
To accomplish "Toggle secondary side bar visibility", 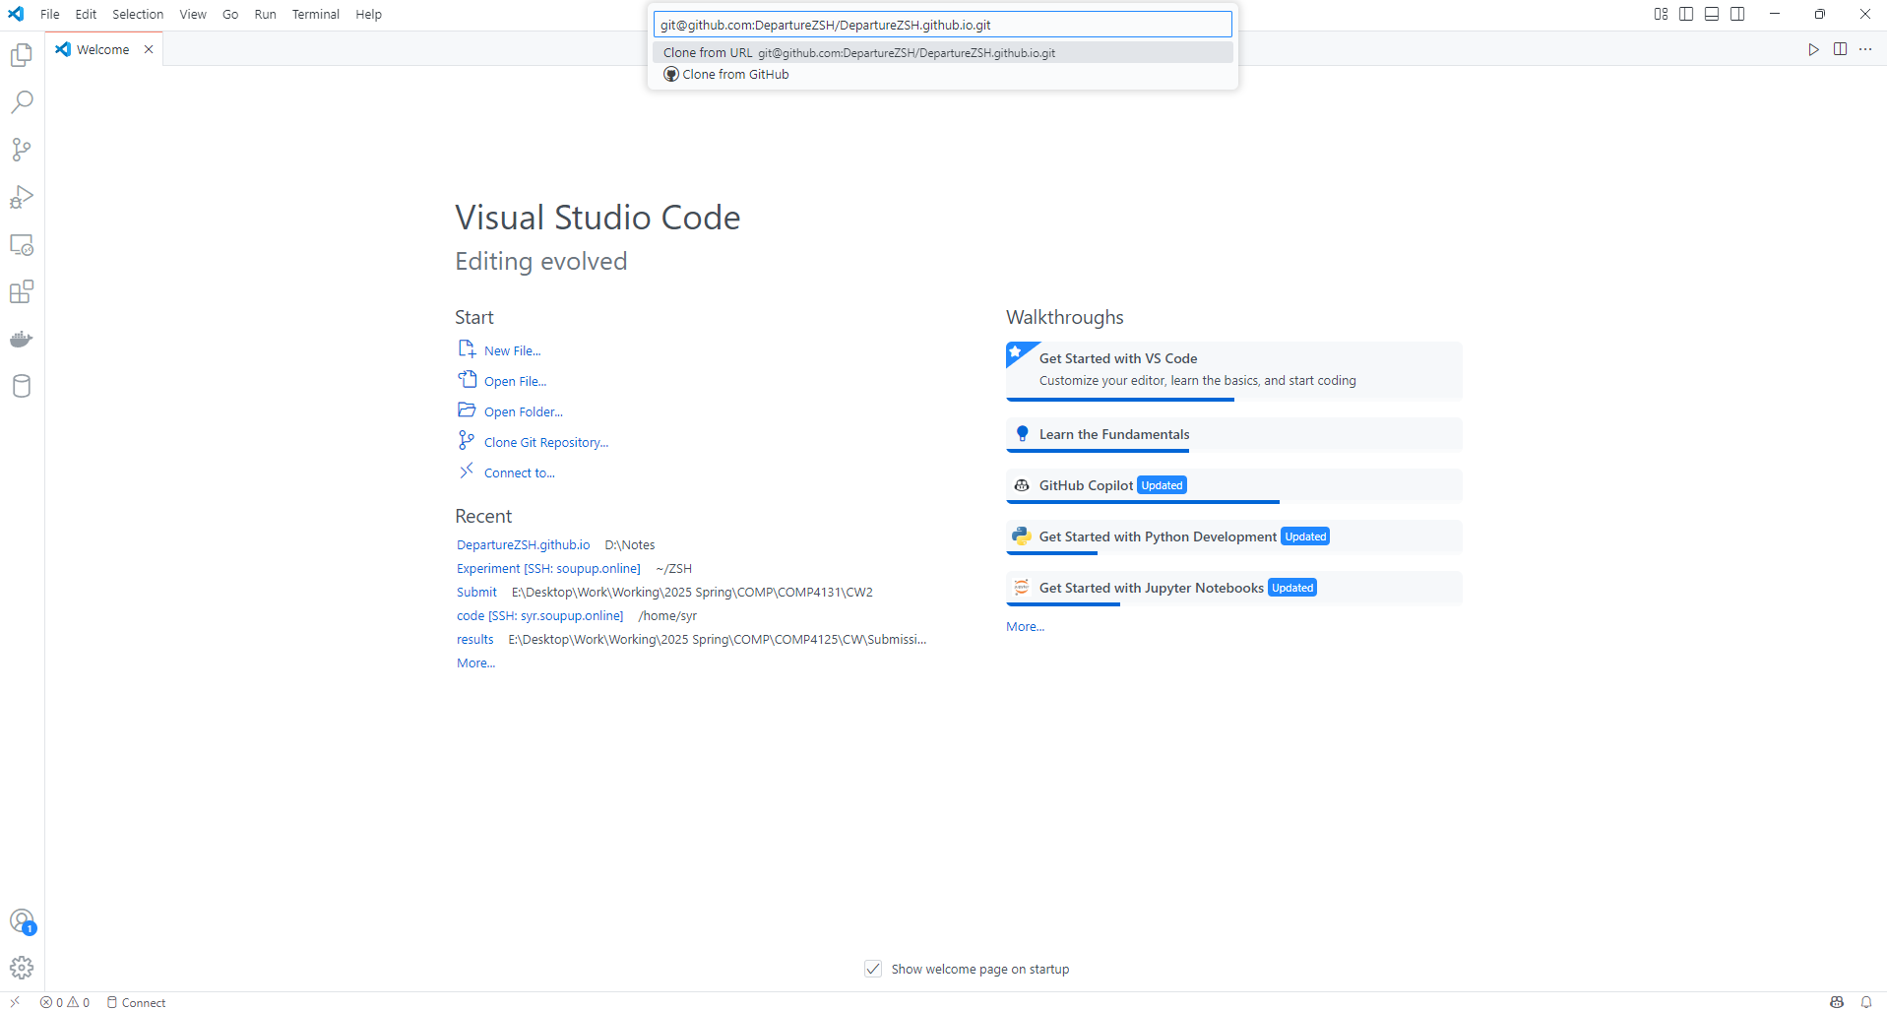I will point(1737,14).
